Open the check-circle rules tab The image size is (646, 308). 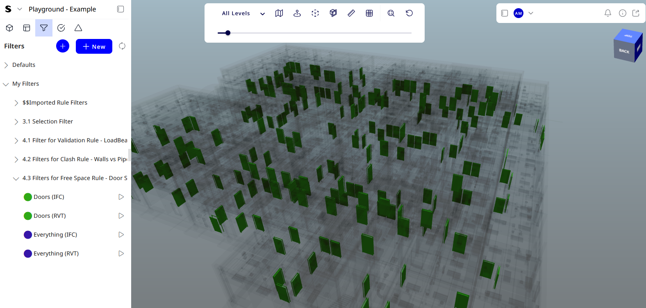point(61,28)
